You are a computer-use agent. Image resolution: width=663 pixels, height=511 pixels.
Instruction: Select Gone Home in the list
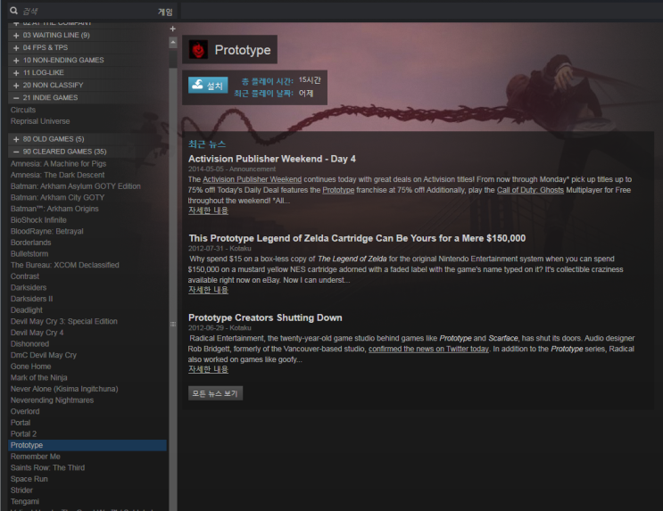tap(31, 367)
